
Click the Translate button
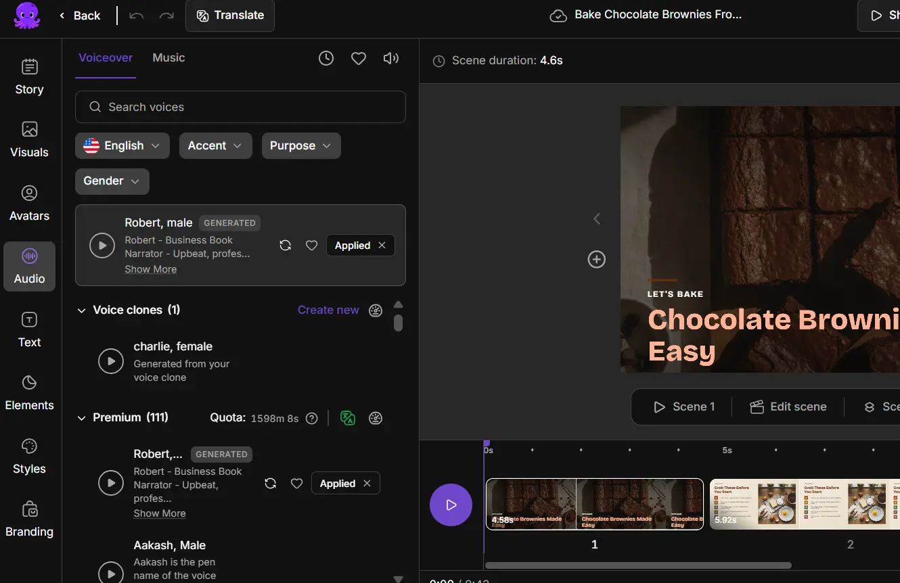tap(230, 16)
